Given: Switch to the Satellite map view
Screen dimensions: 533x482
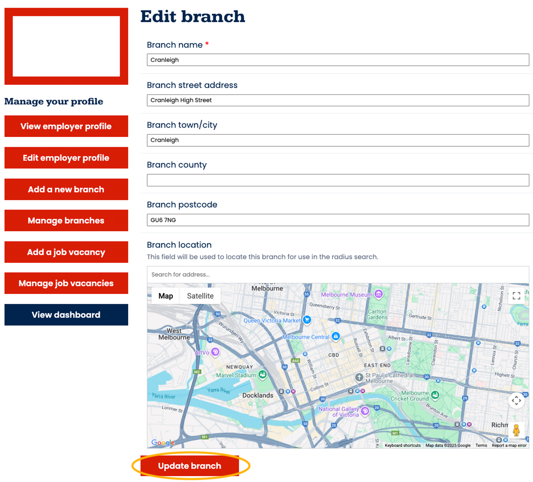Looking at the screenshot, I should coord(200,296).
